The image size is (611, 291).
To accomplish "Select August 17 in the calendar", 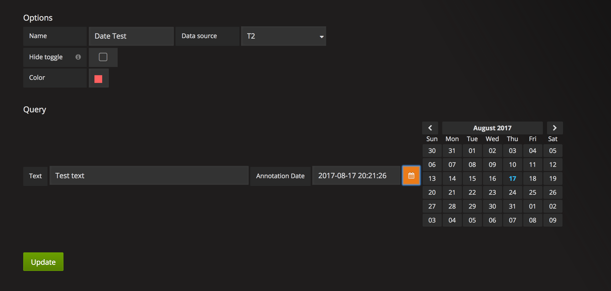I will pos(512,178).
